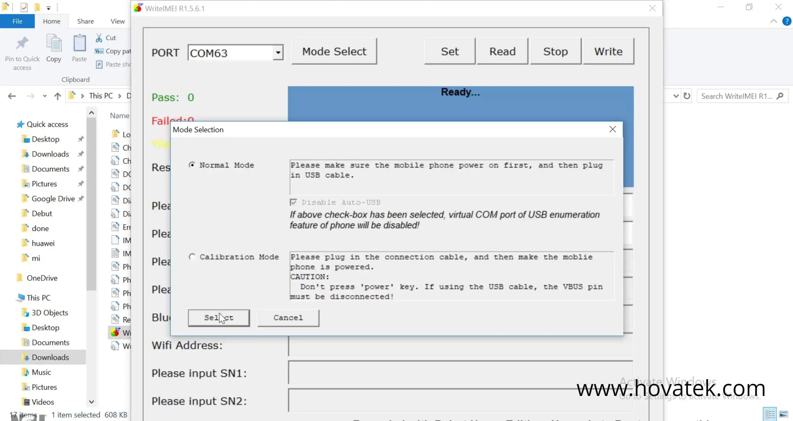Uncheck the Disable Auto-USB checkbox
This screenshot has height=421, width=793.
tap(293, 202)
